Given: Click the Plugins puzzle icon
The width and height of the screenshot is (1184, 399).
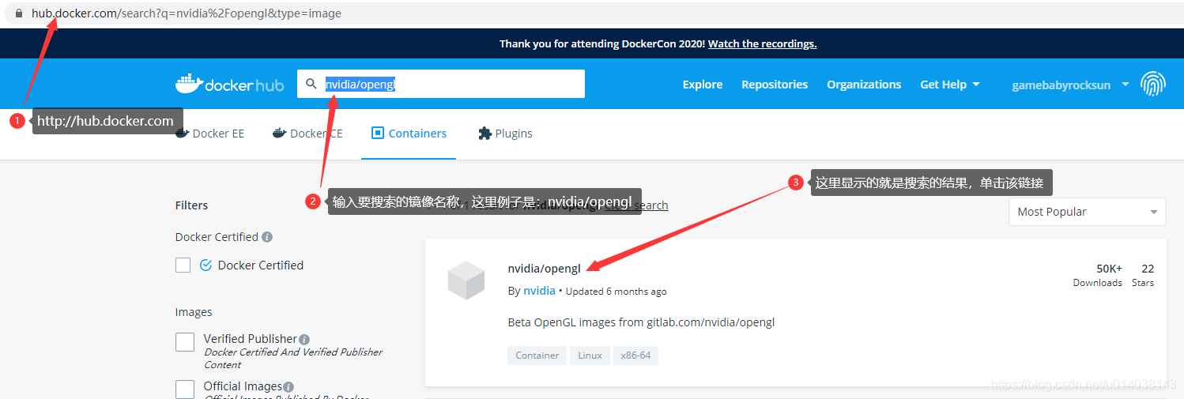Looking at the screenshot, I should 485,134.
